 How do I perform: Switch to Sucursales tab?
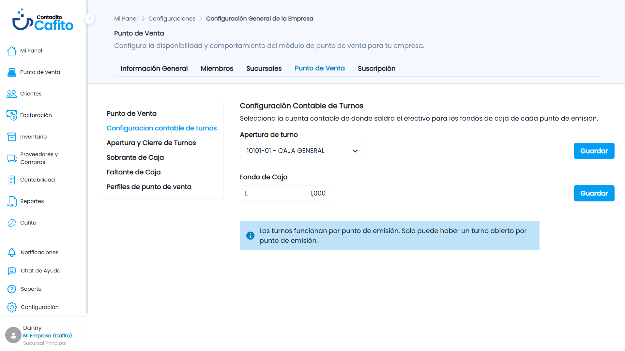pos(264,68)
